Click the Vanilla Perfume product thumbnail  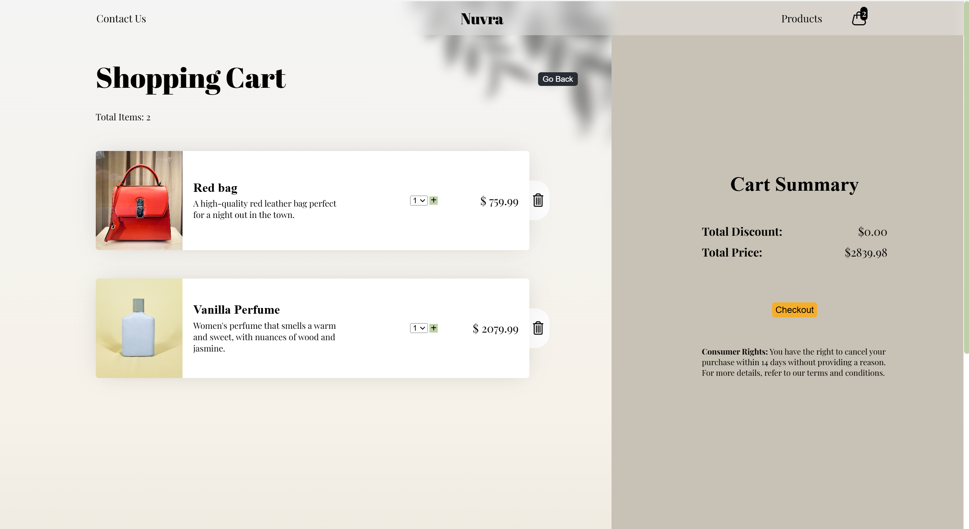(x=139, y=328)
